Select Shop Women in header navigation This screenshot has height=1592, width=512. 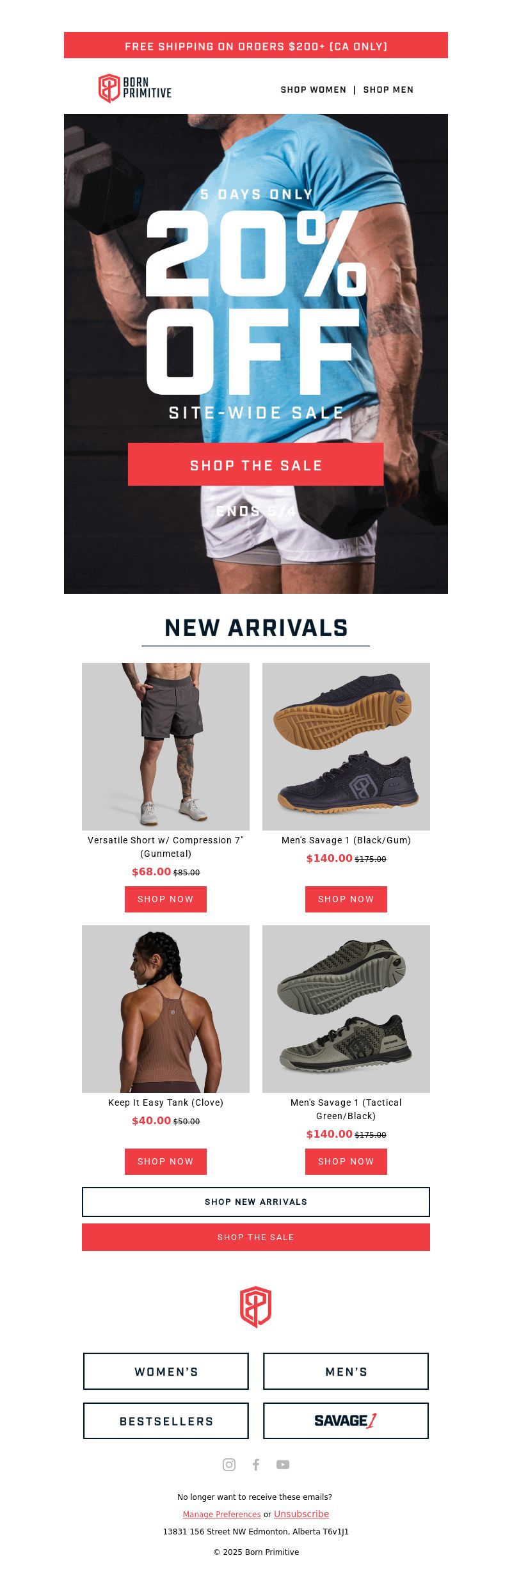coord(314,90)
